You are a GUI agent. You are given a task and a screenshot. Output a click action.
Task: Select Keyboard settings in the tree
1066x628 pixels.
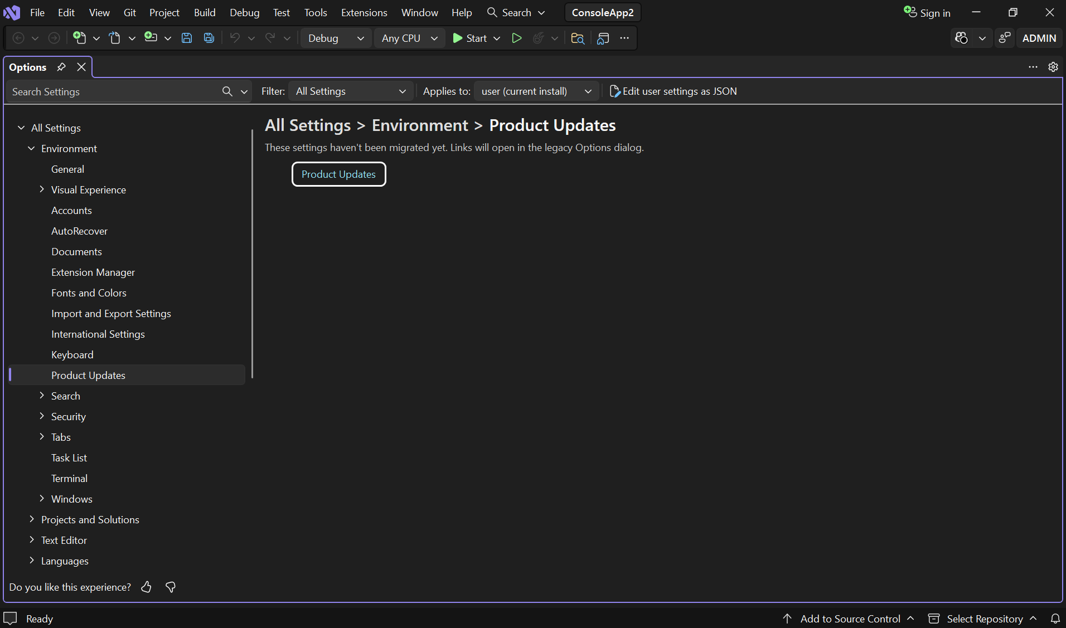pyautogui.click(x=72, y=355)
